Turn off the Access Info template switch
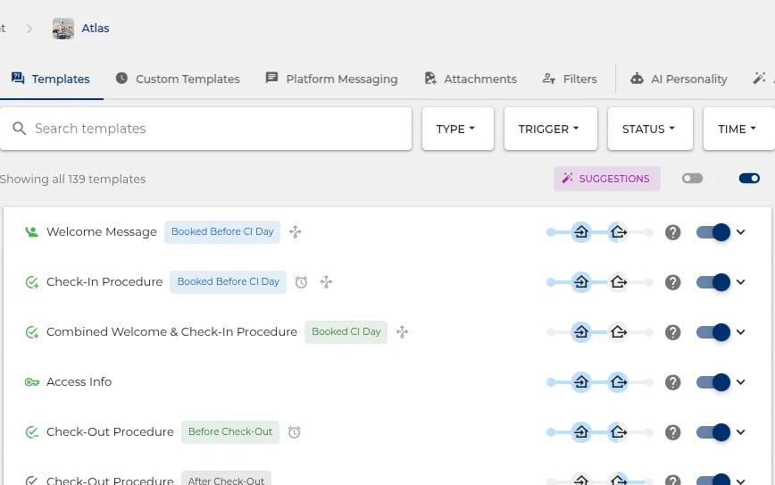 pos(713,381)
